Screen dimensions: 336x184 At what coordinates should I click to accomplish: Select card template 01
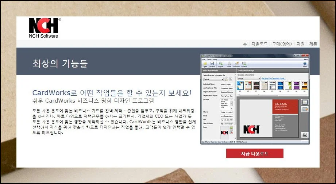pos(240,85)
